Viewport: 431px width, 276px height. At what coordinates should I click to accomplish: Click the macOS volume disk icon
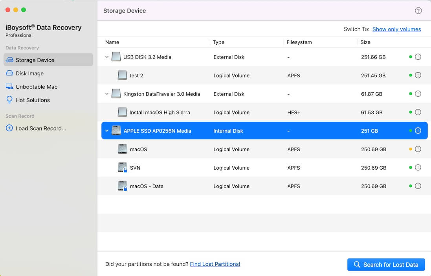pyautogui.click(x=122, y=149)
